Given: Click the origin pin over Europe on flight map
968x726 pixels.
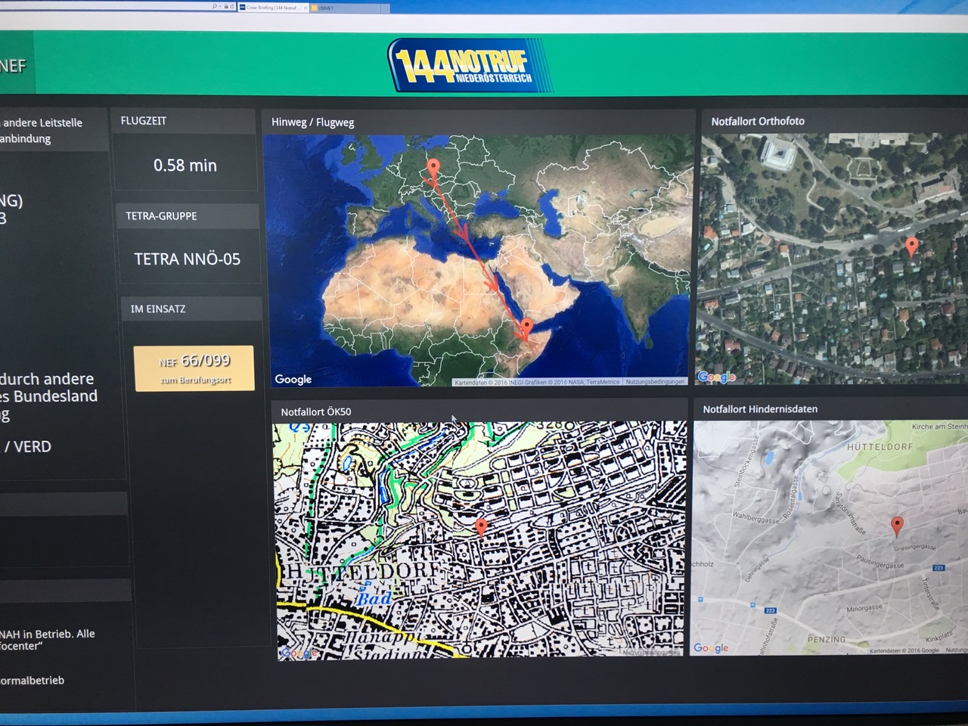Looking at the screenshot, I should click(x=433, y=167).
